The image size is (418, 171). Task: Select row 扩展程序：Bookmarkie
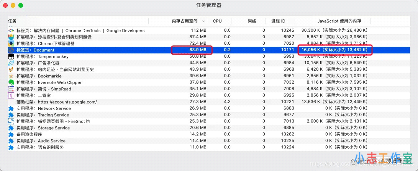click(209, 76)
